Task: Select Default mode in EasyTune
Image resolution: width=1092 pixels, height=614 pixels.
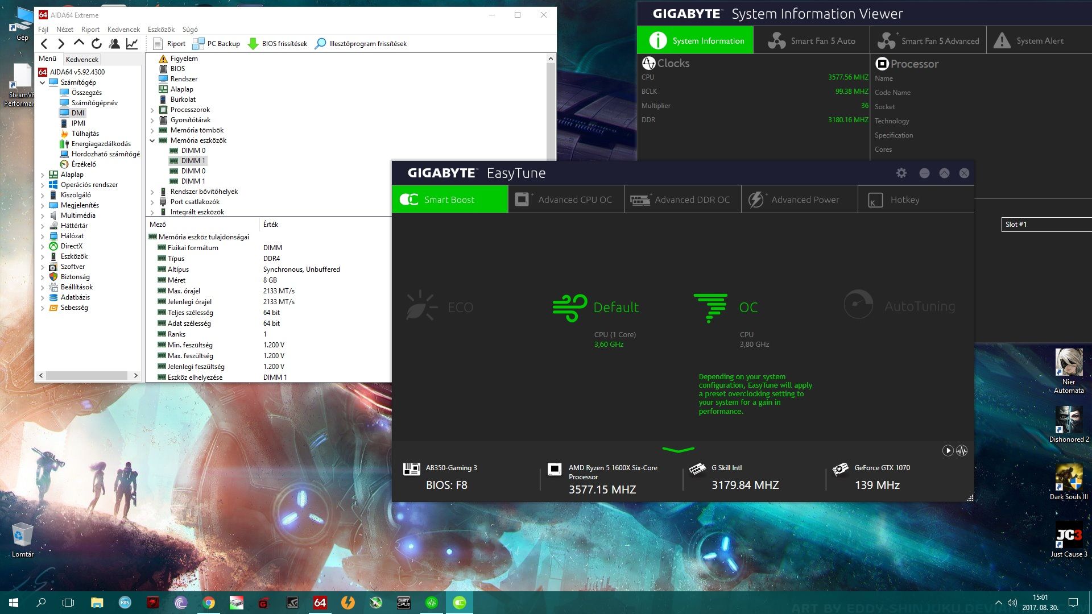Action: [x=595, y=308]
